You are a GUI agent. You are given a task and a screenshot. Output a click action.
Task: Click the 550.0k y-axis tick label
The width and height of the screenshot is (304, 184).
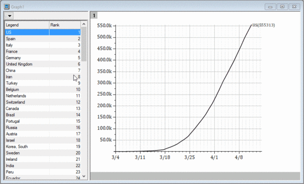coord(104,26)
